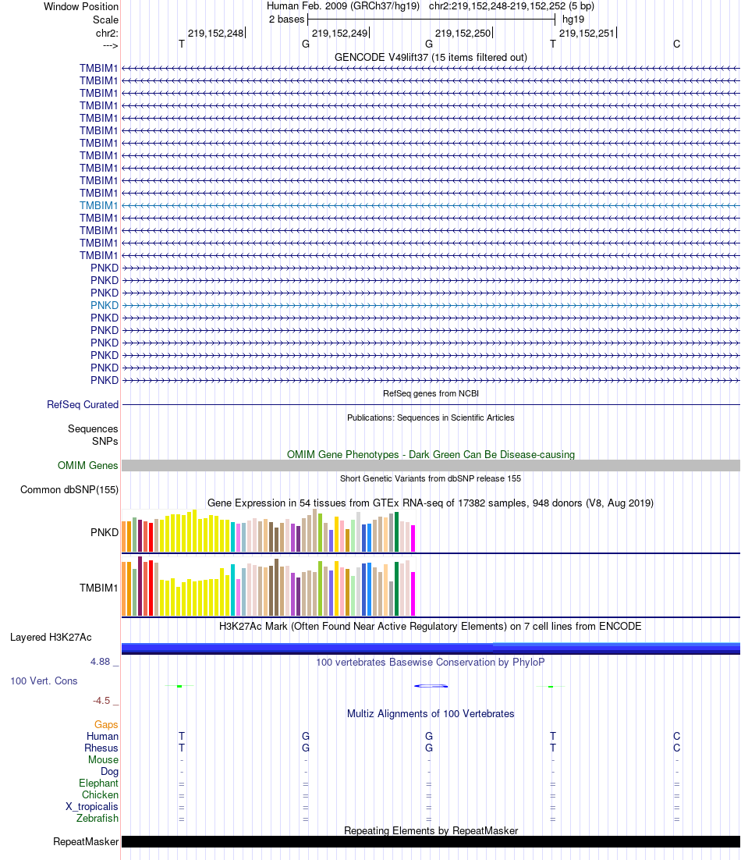Click the C base in the Rhesus alignment row

pos(677,748)
